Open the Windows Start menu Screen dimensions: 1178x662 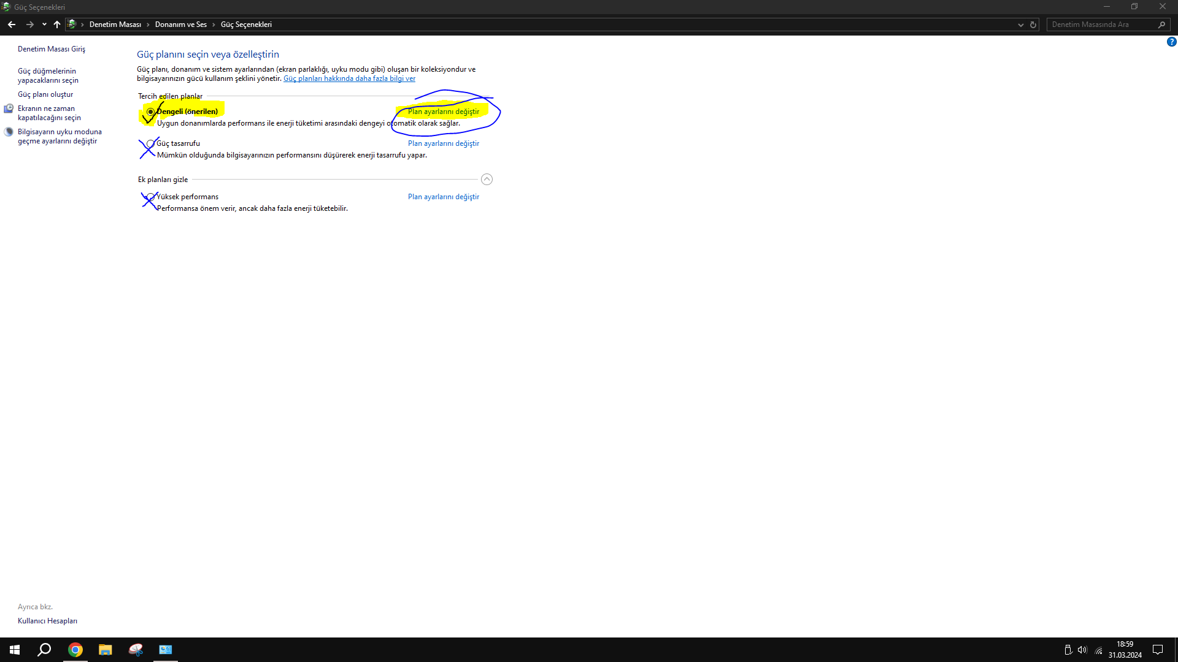[x=15, y=650]
